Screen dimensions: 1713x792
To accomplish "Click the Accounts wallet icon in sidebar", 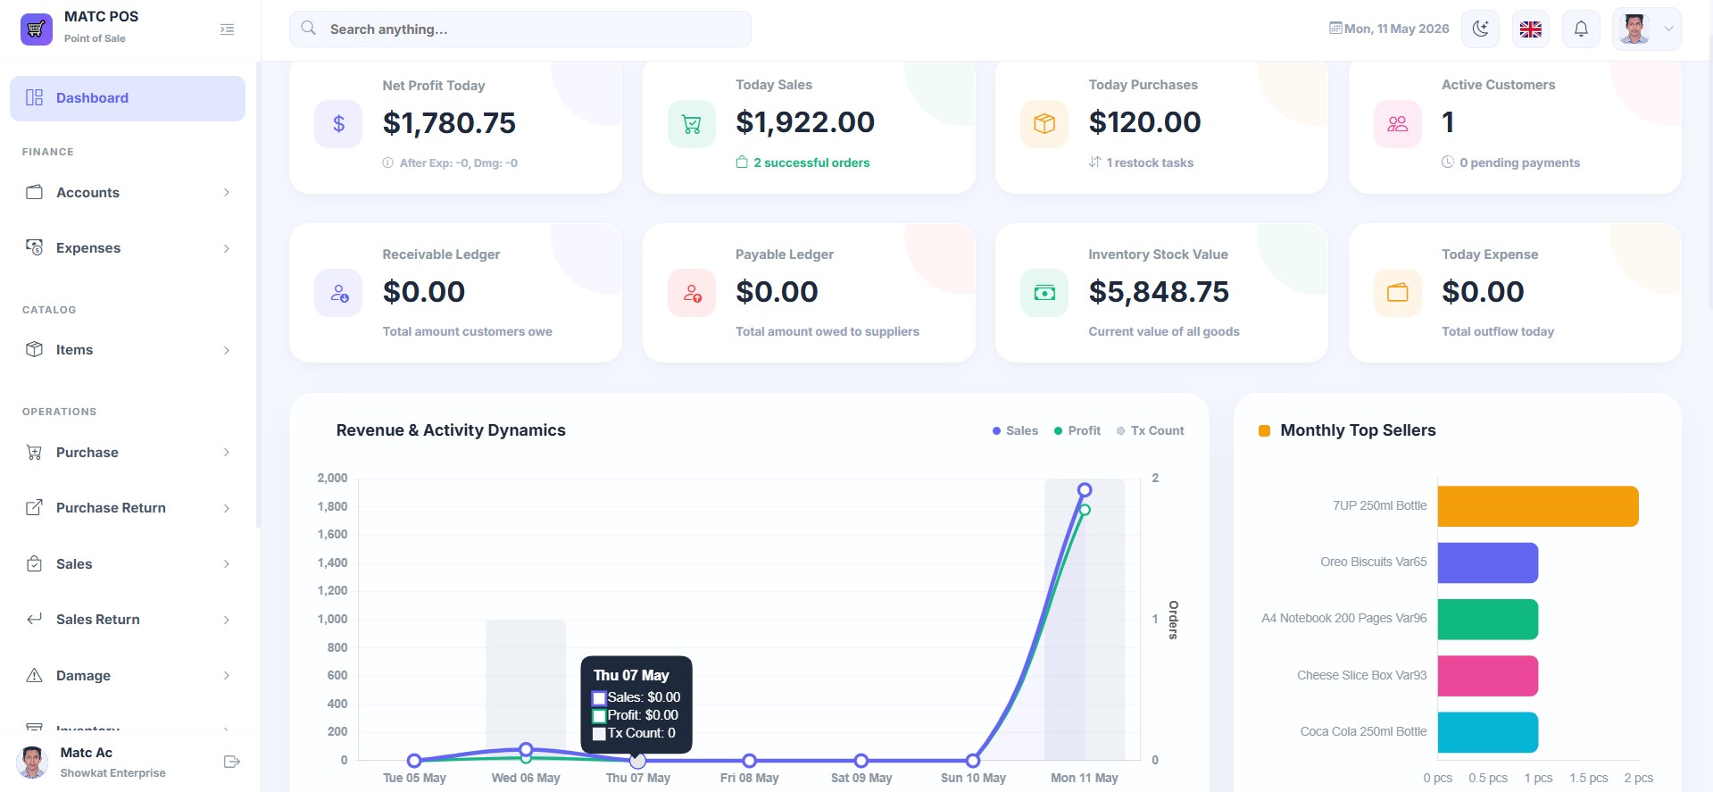I will [35, 192].
